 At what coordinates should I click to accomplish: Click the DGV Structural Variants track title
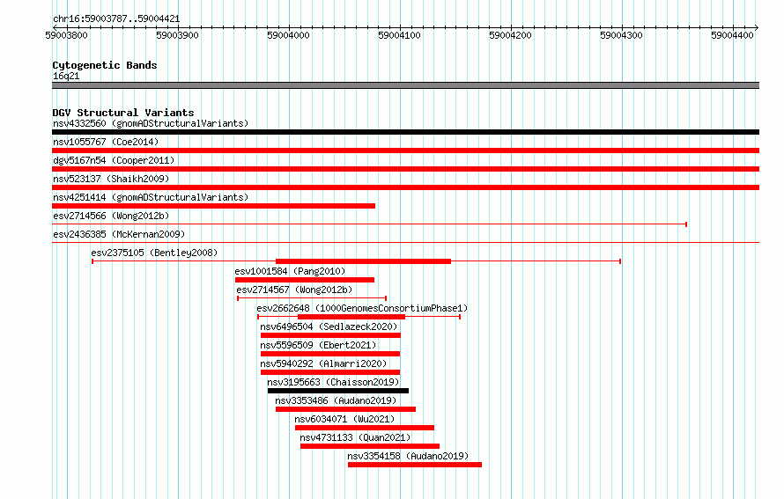[123, 113]
